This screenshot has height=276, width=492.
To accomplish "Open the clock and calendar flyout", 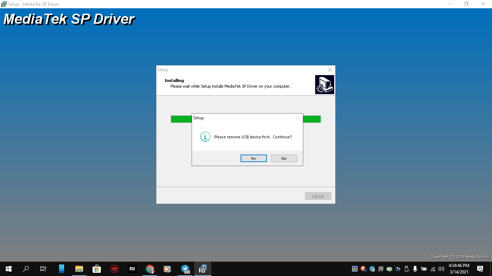I will point(459,269).
